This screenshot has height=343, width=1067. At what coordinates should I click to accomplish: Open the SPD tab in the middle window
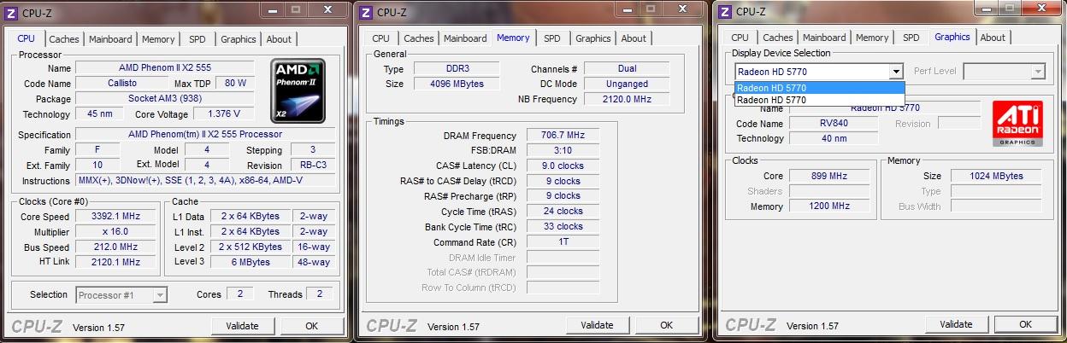pos(552,38)
